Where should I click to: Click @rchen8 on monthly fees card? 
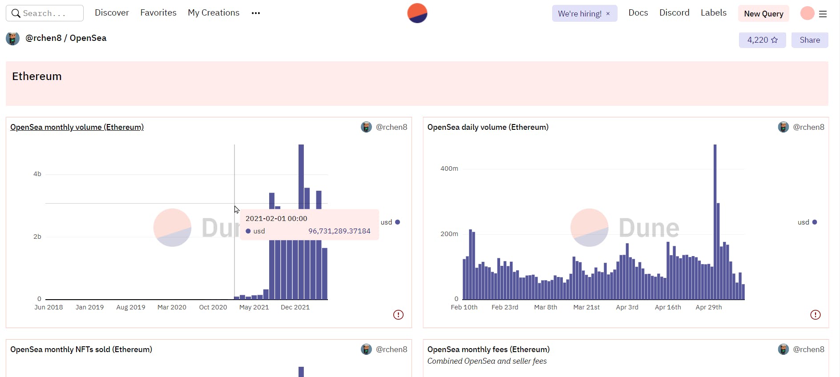808,349
